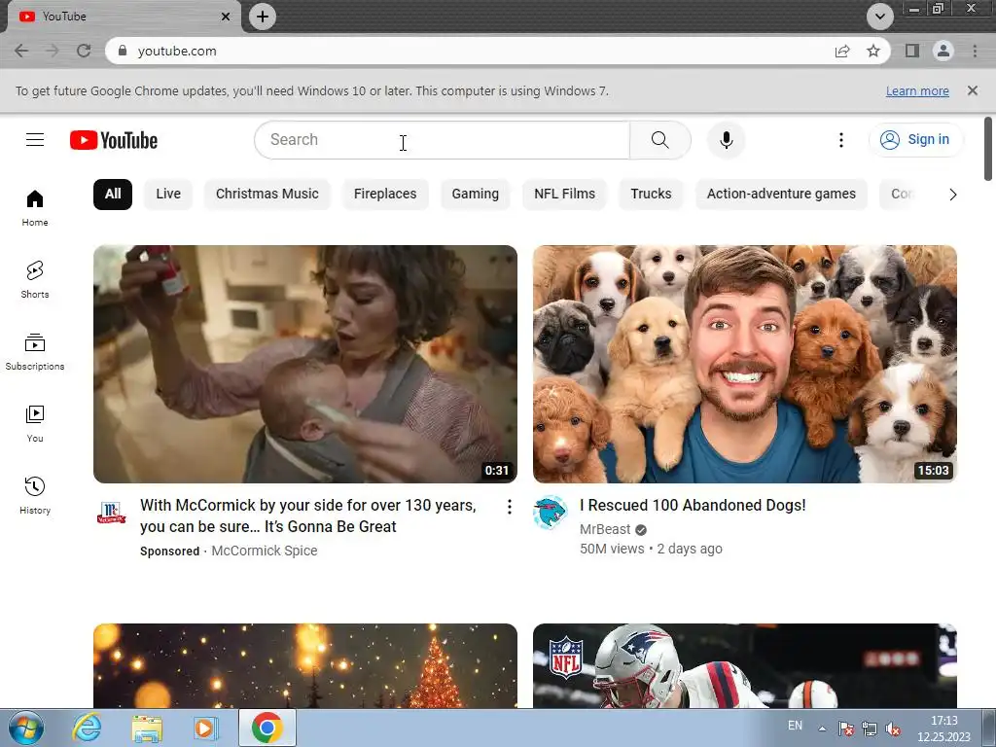The height and width of the screenshot is (747, 996).
Task: Open History in sidebar
Action: 35,495
